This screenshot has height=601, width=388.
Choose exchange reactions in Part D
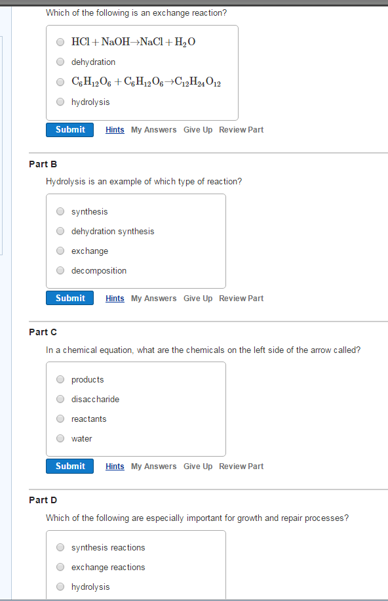(x=60, y=567)
